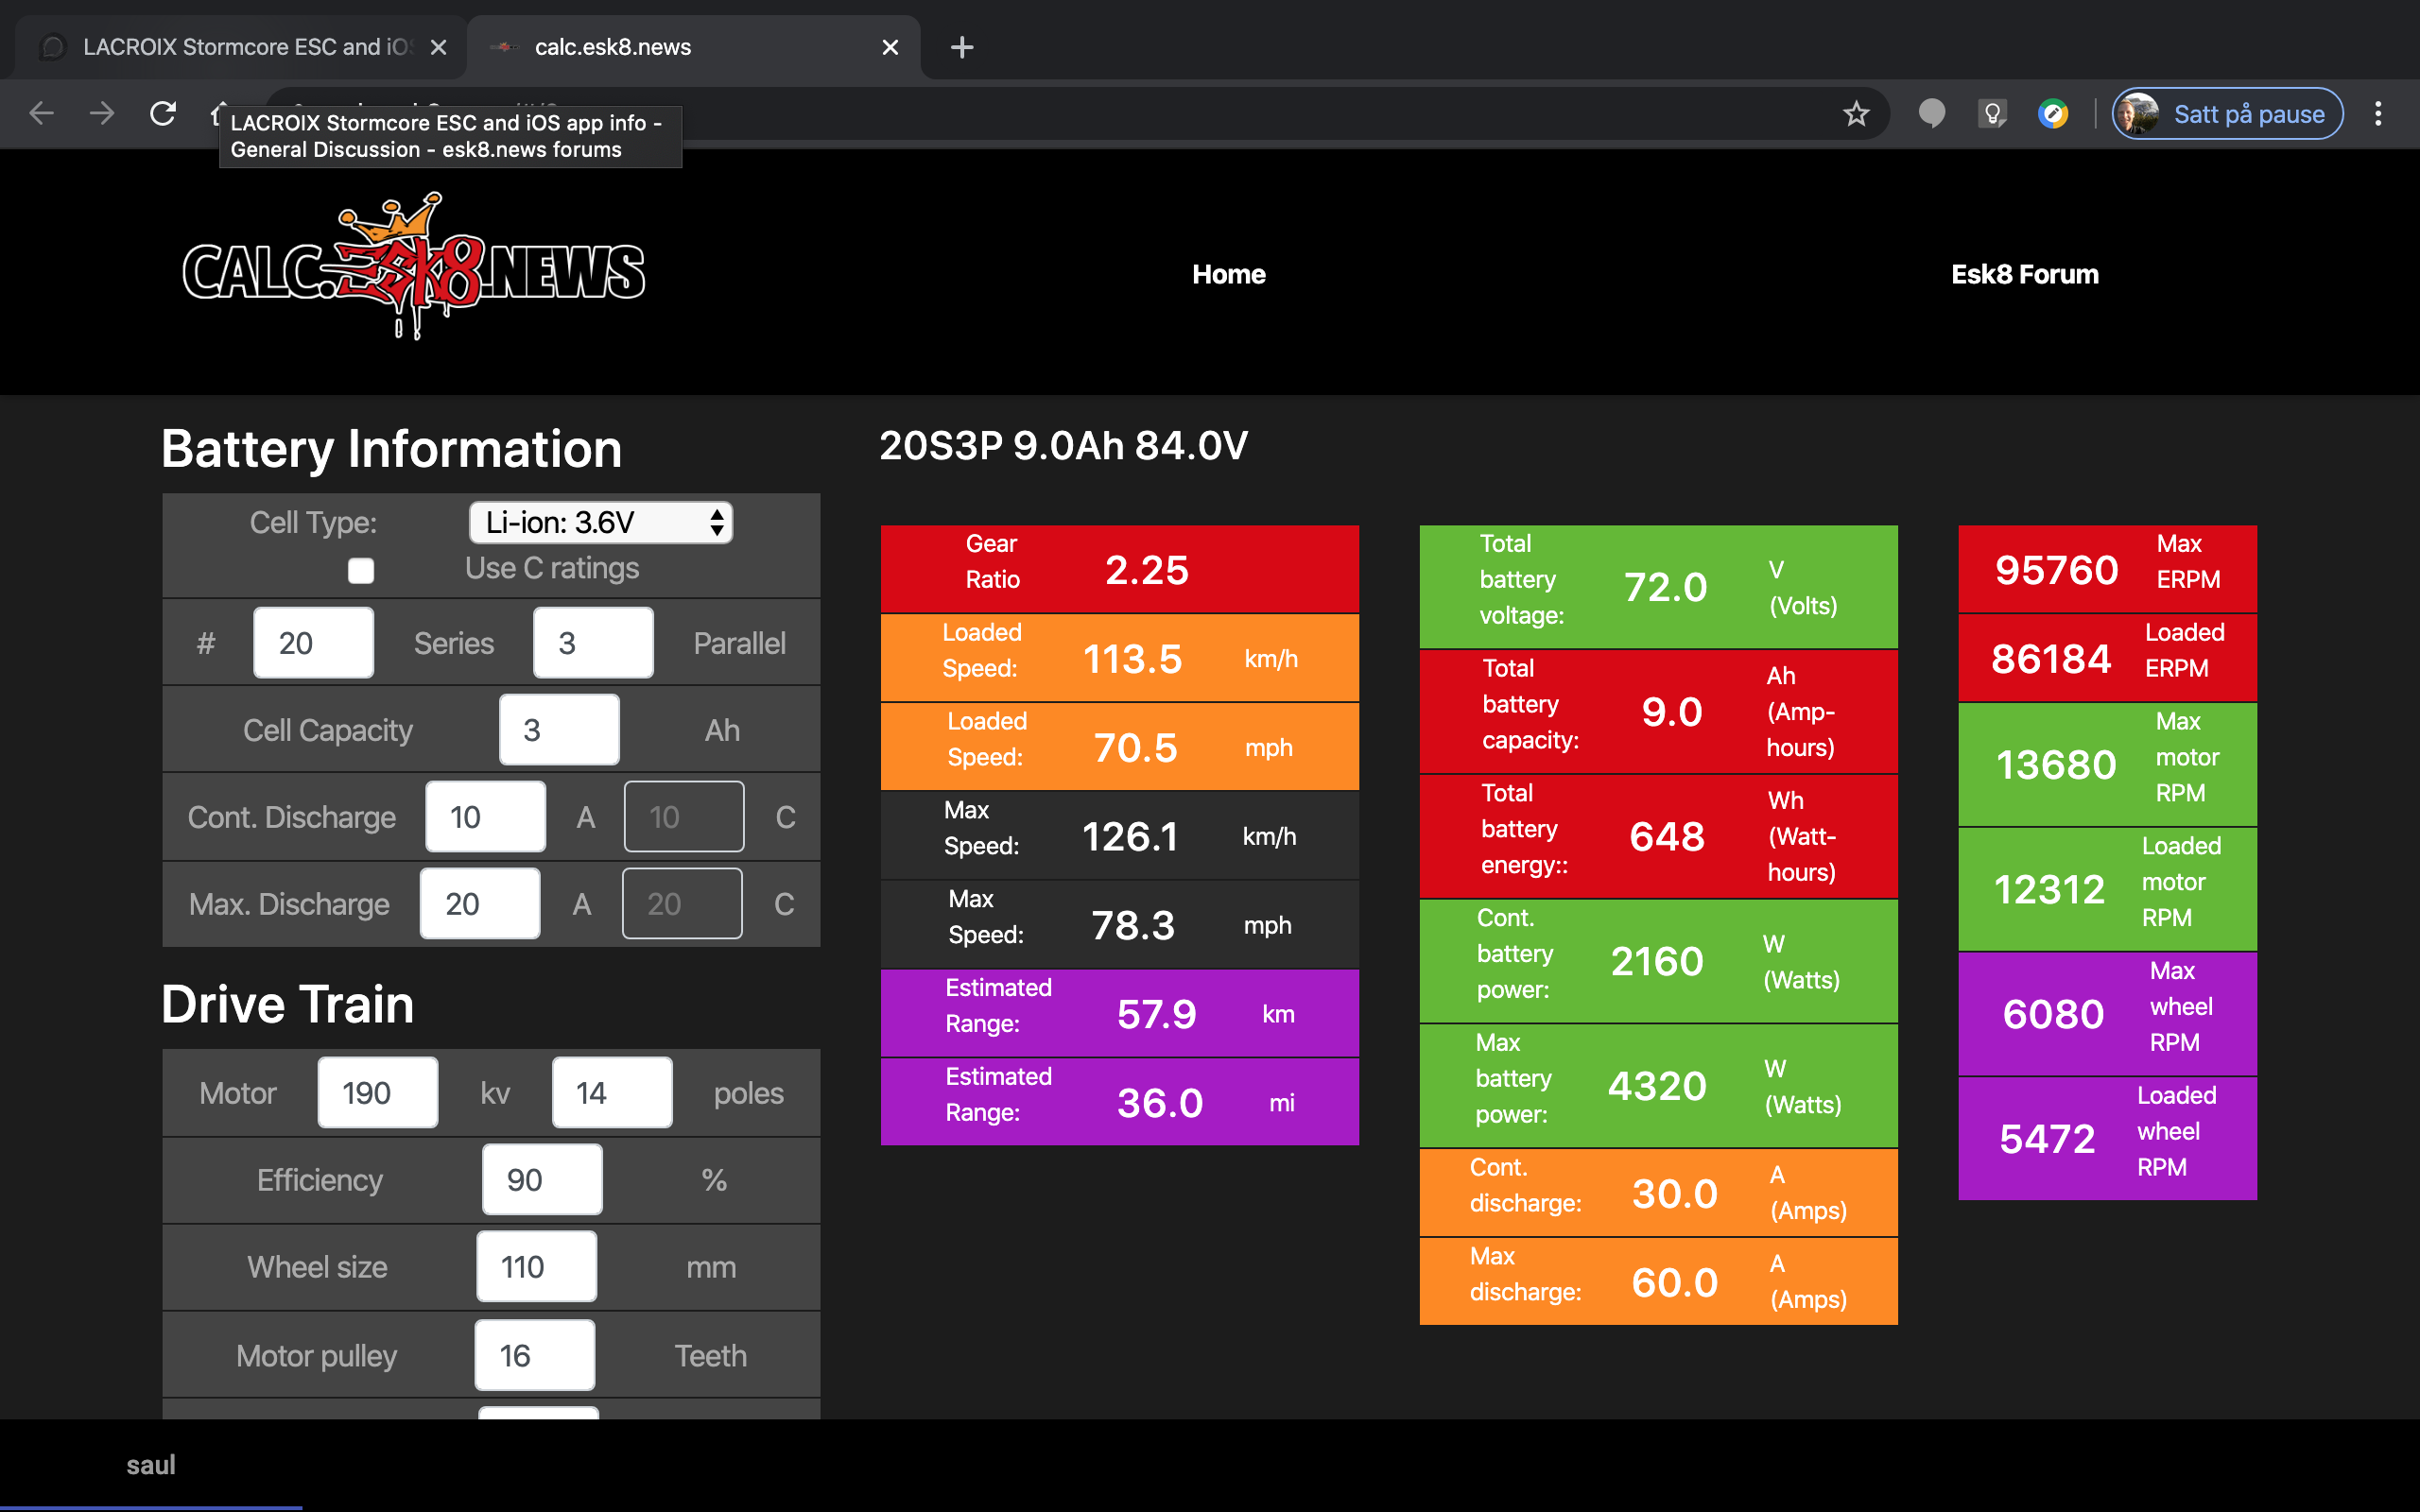Screen dimensions: 2420x1512
Task: Open the Esk8 Forum link
Action: [x=2024, y=274]
